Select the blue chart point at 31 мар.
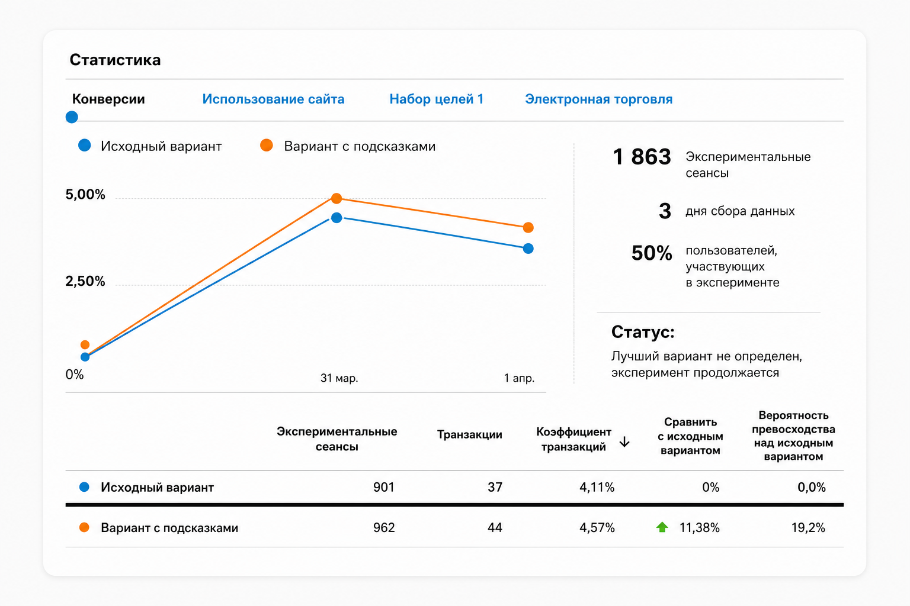910x606 pixels. [x=337, y=218]
